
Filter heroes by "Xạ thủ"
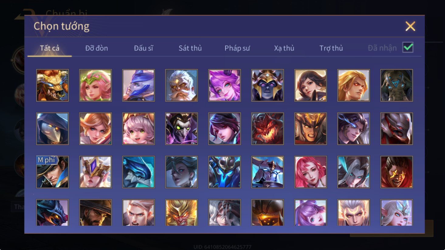(284, 48)
